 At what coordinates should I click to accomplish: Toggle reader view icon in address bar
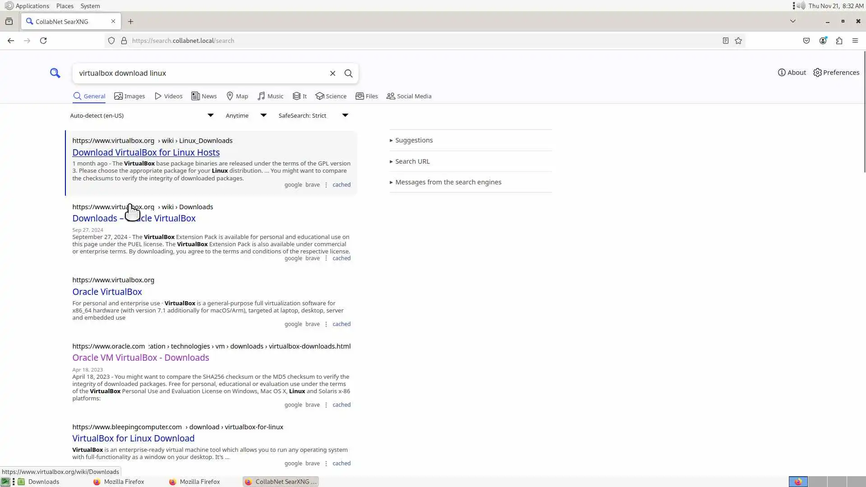click(x=725, y=41)
